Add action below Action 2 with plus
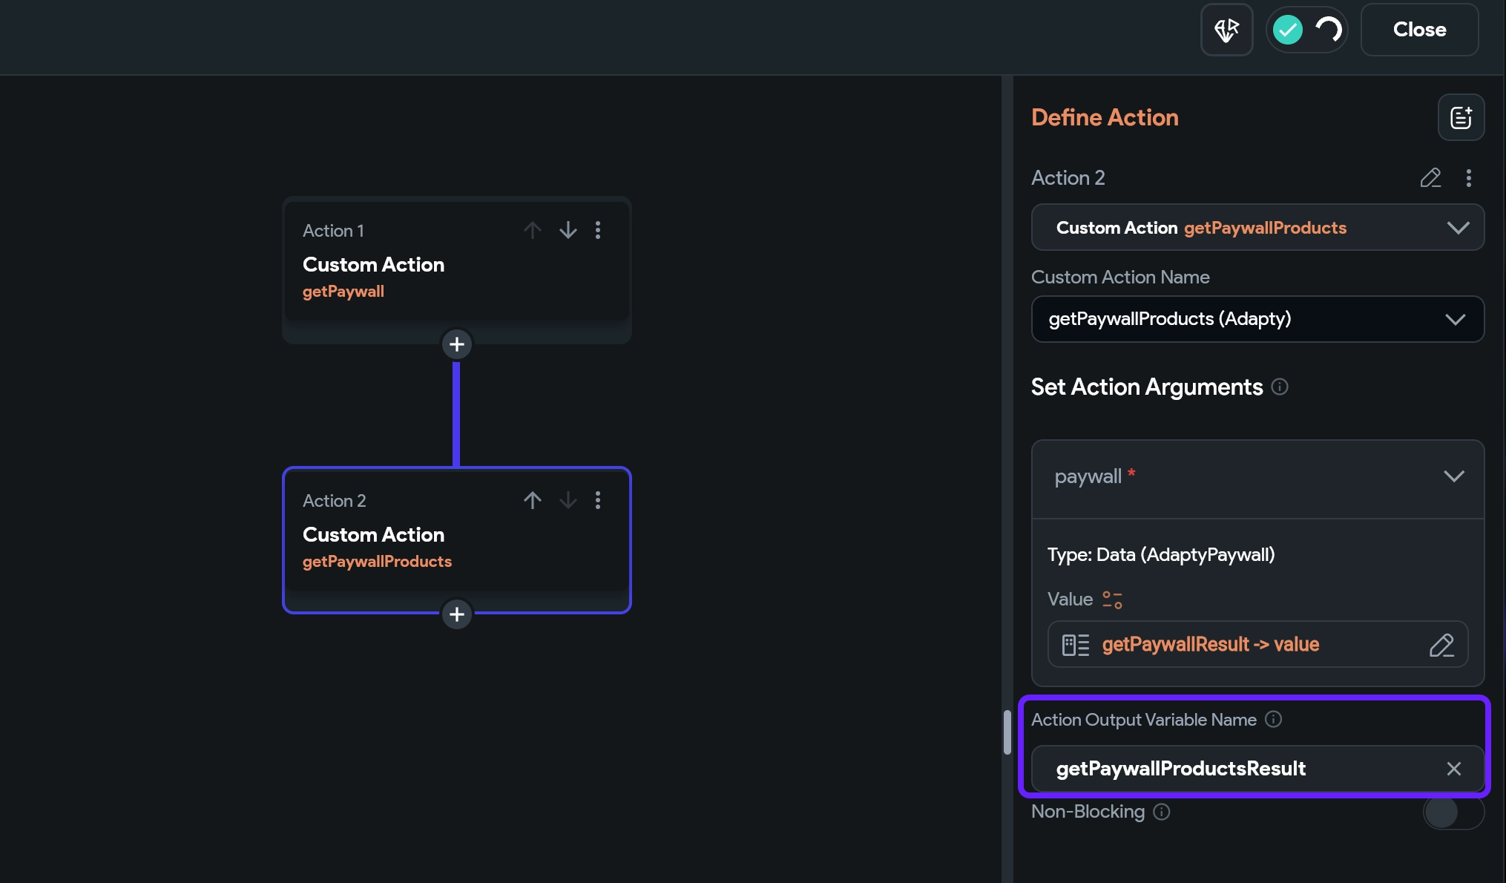The image size is (1506, 883). click(457, 614)
